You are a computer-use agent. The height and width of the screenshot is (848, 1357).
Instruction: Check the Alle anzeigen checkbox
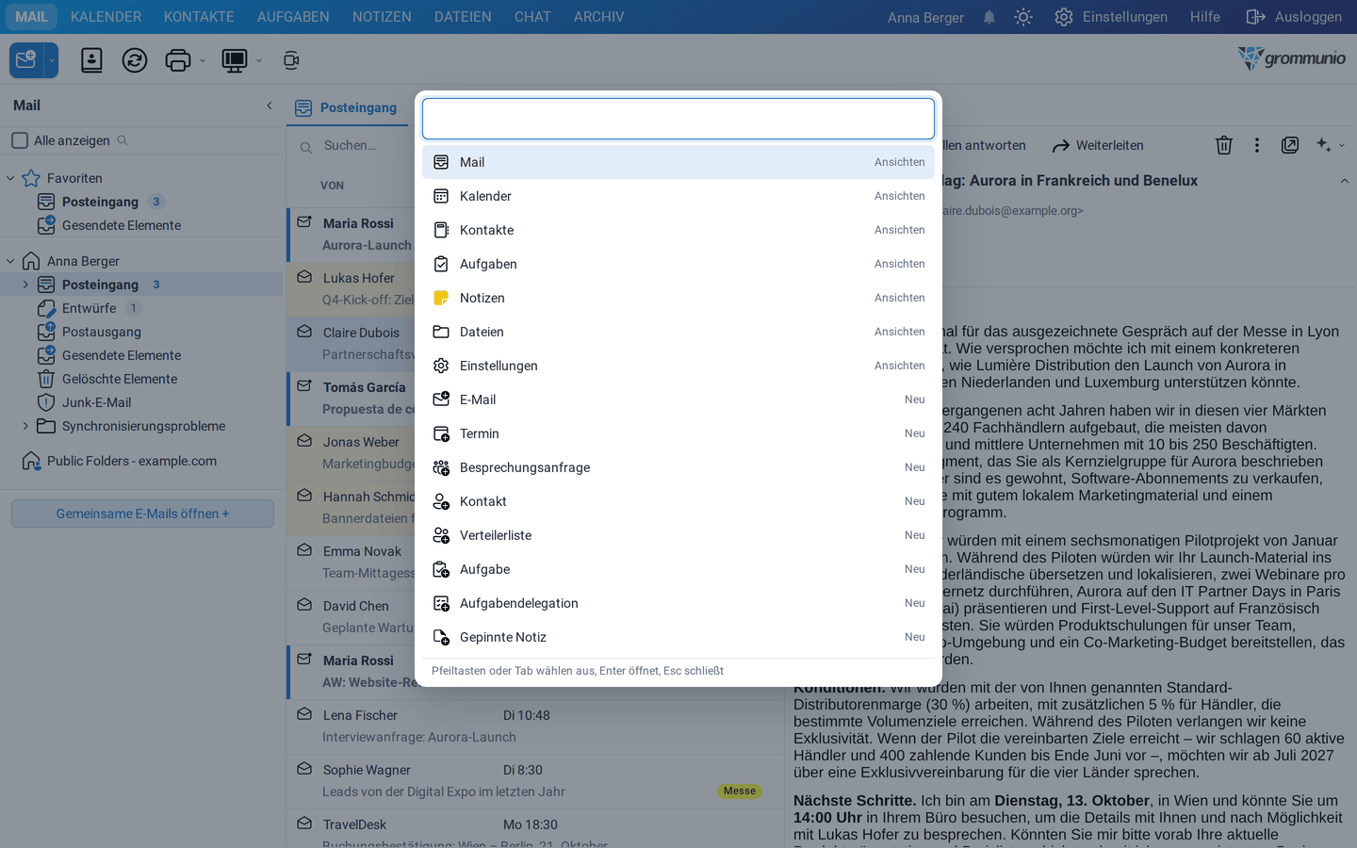point(20,140)
